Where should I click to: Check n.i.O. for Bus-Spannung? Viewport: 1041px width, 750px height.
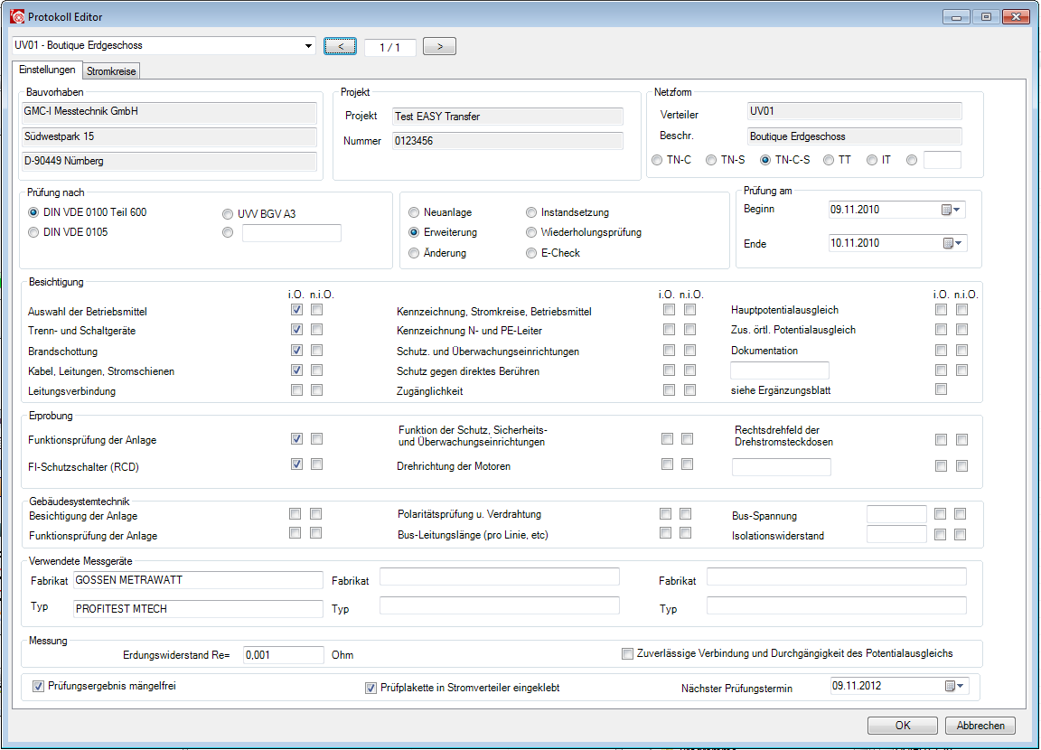960,514
